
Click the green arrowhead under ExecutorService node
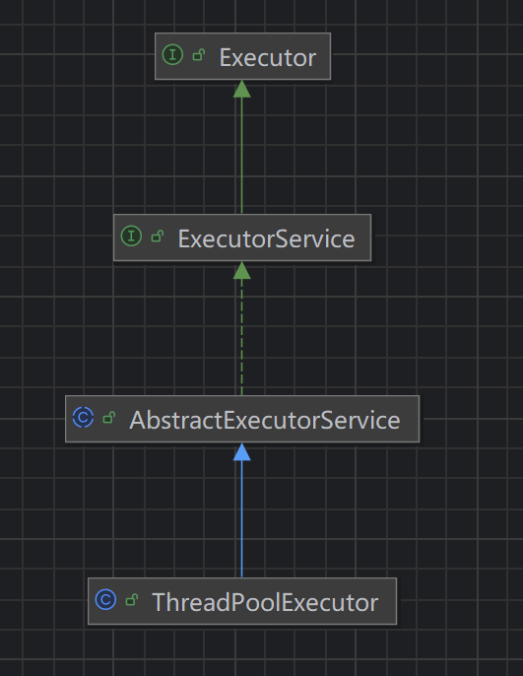[x=241, y=270]
